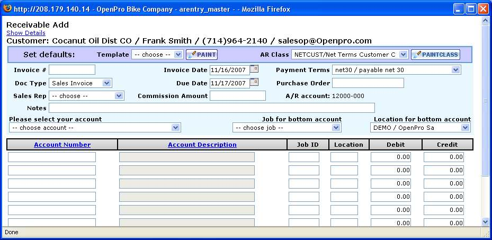Image resolution: width=492 pixels, height=240 pixels.
Task: Click the PAINTCLASS button
Action: click(435, 55)
